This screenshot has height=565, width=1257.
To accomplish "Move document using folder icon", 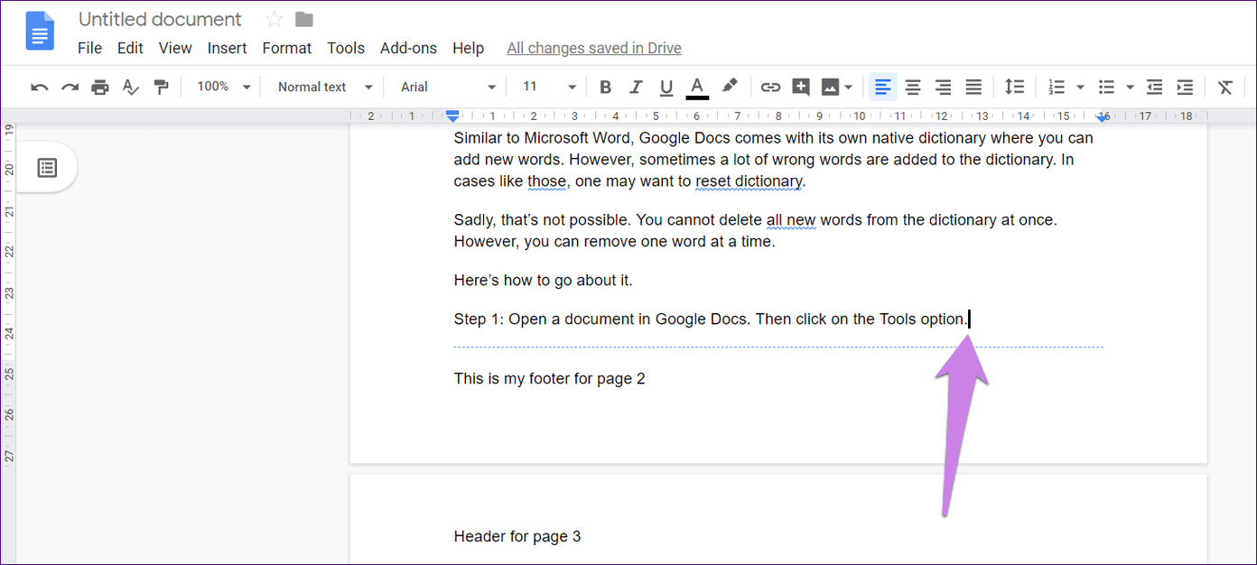I will tap(304, 19).
